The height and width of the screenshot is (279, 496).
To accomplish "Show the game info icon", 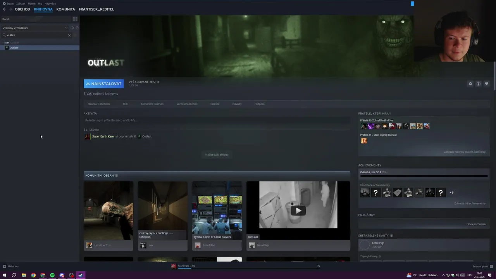I will tap(479, 84).
